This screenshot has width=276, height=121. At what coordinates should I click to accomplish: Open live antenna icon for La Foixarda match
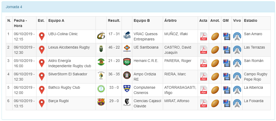(x=237, y=103)
